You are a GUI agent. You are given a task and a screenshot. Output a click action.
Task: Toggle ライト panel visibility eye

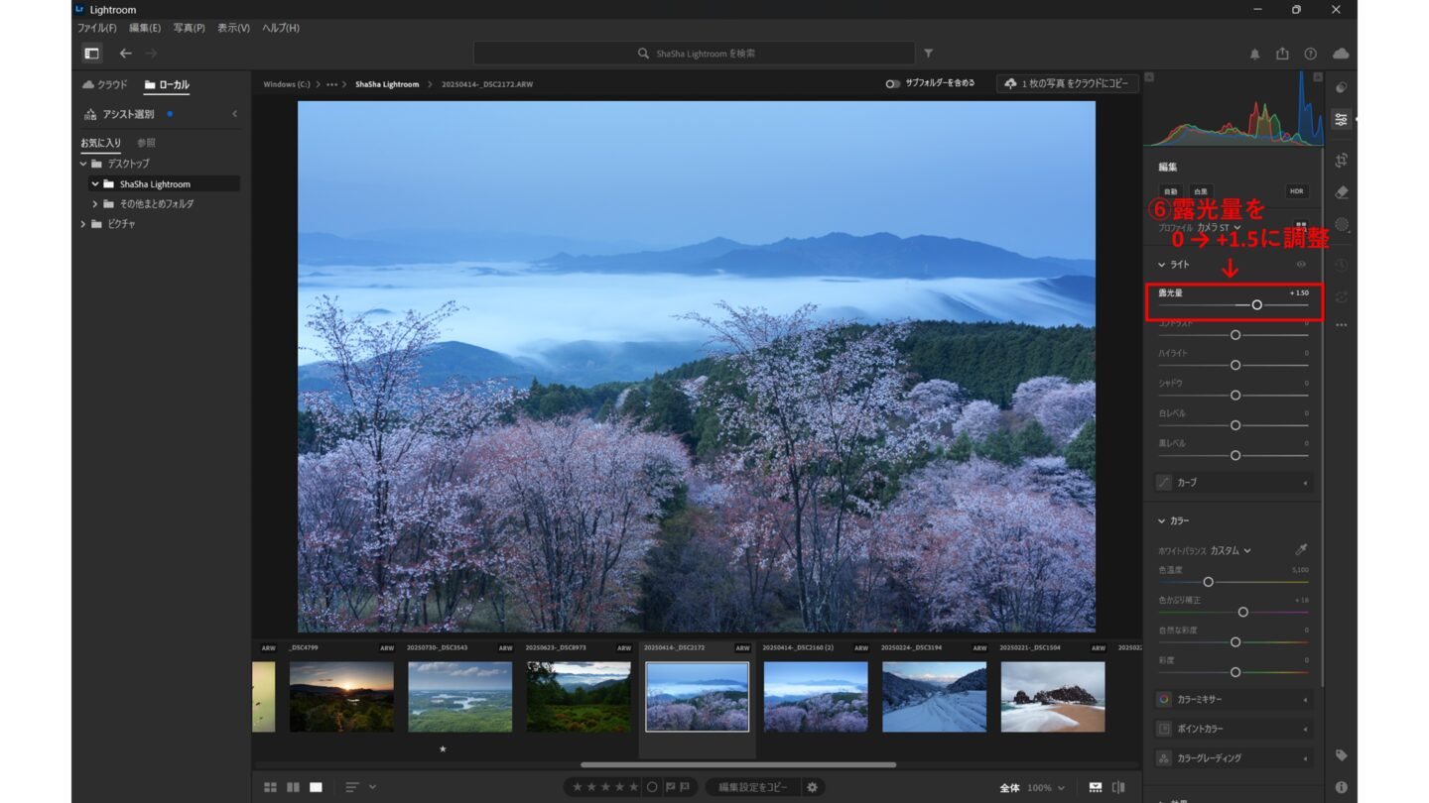tap(1301, 265)
